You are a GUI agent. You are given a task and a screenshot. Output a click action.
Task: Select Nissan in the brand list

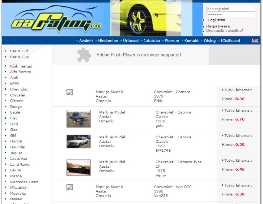coord(16,199)
